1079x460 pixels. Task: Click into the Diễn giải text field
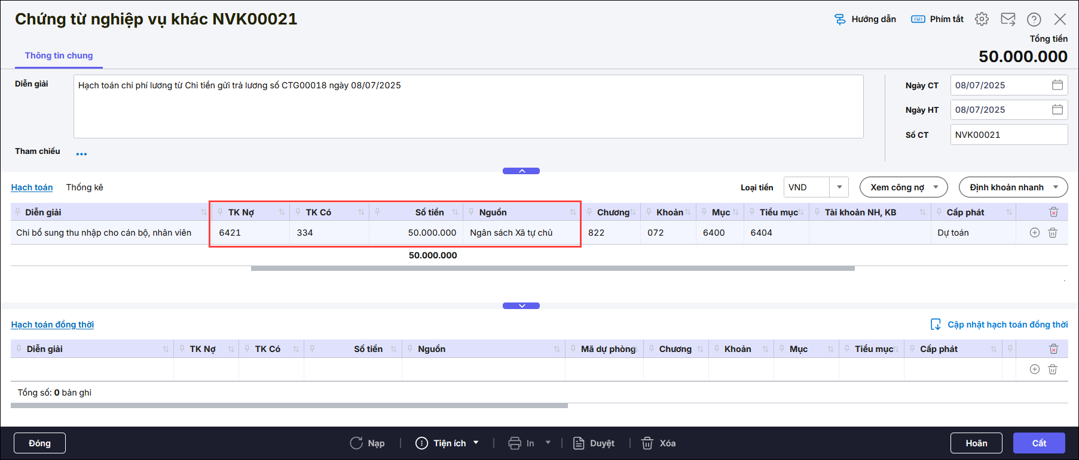(468, 106)
